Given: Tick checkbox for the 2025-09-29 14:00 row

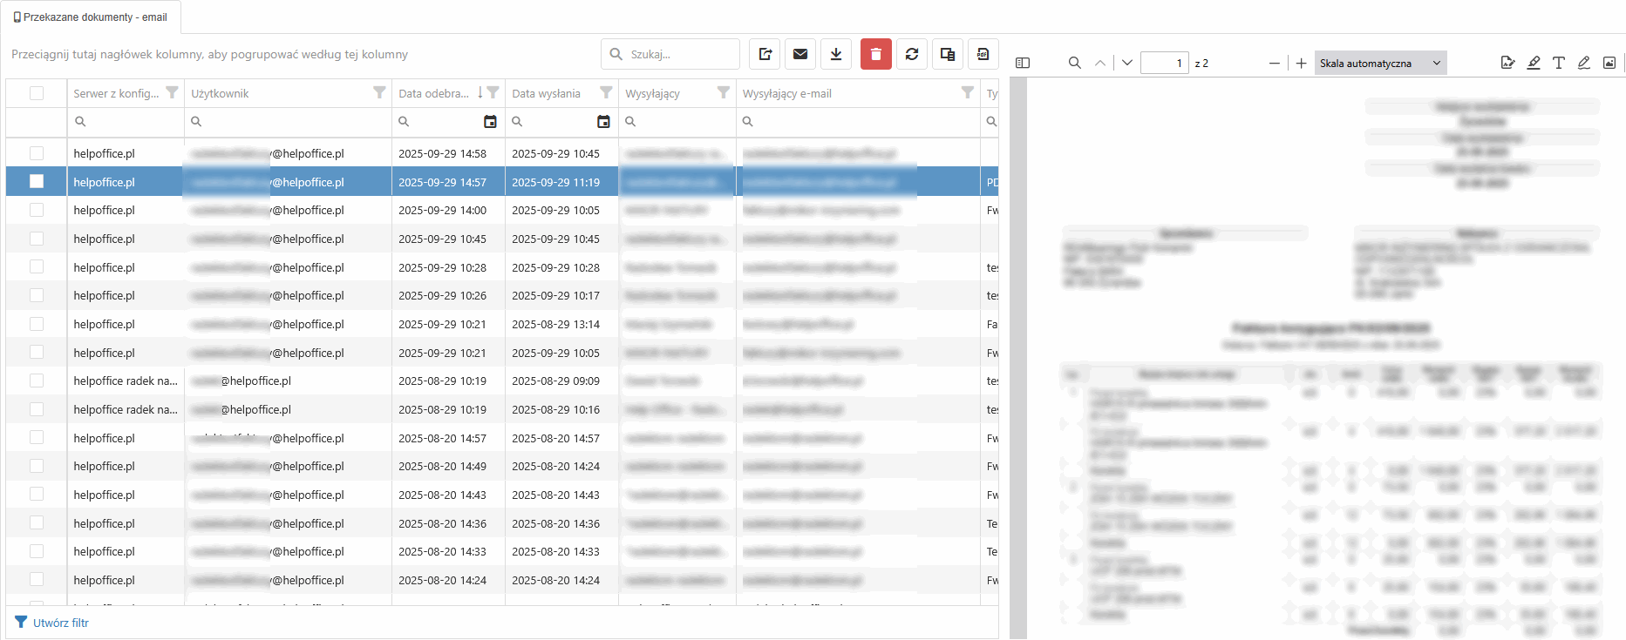Looking at the screenshot, I should [x=37, y=210].
